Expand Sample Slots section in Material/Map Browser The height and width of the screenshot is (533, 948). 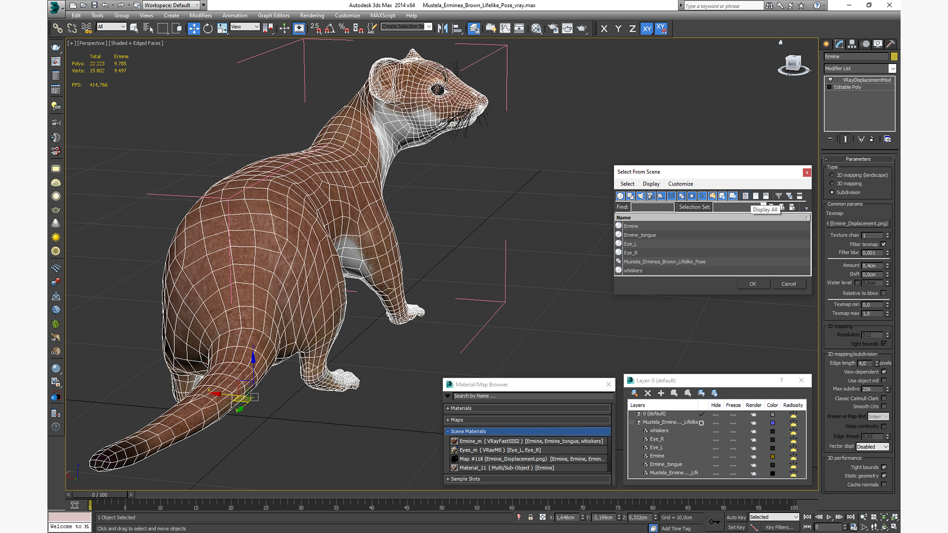coord(527,479)
